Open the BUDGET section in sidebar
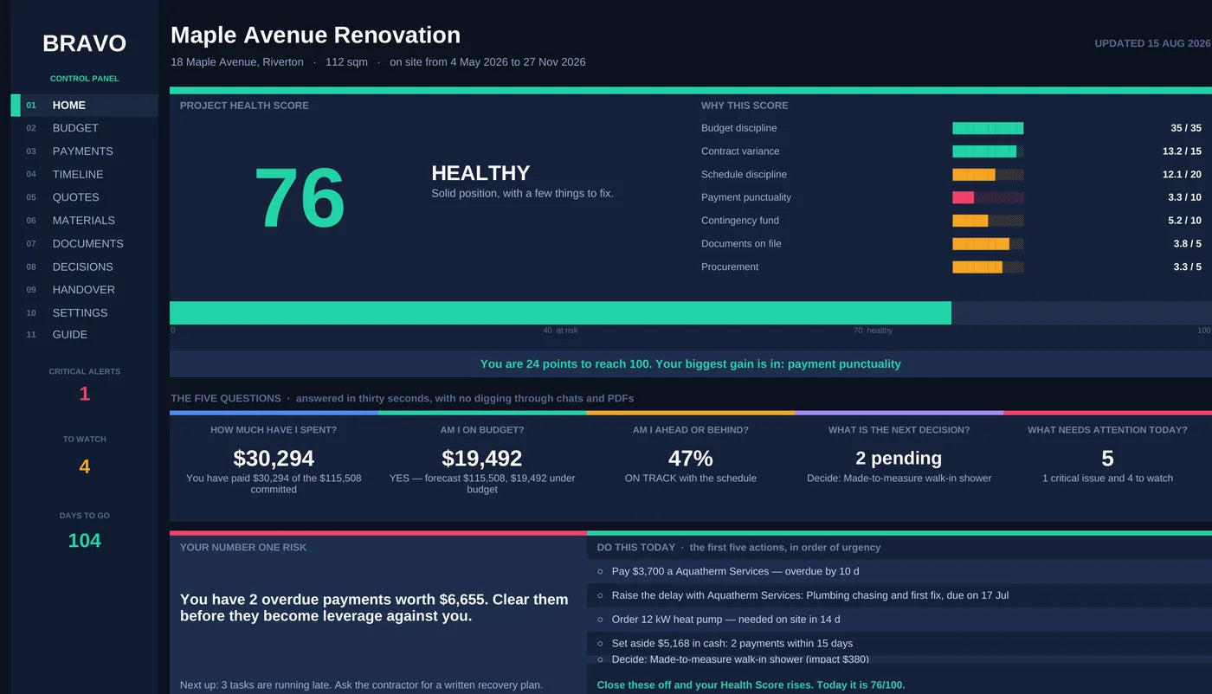The height and width of the screenshot is (694, 1212). [x=84, y=128]
